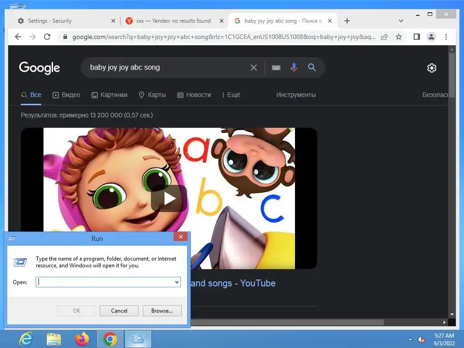Start voice search with the microphone
464x348 pixels.
click(x=294, y=68)
